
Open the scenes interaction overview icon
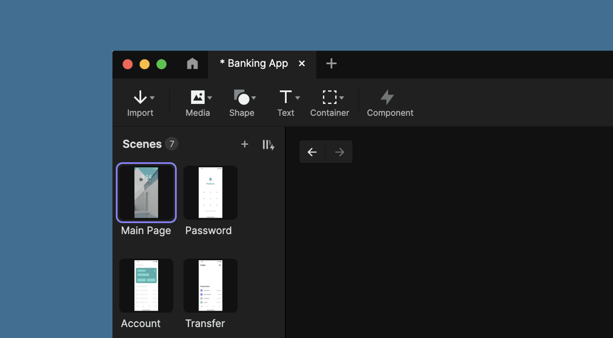(x=268, y=145)
